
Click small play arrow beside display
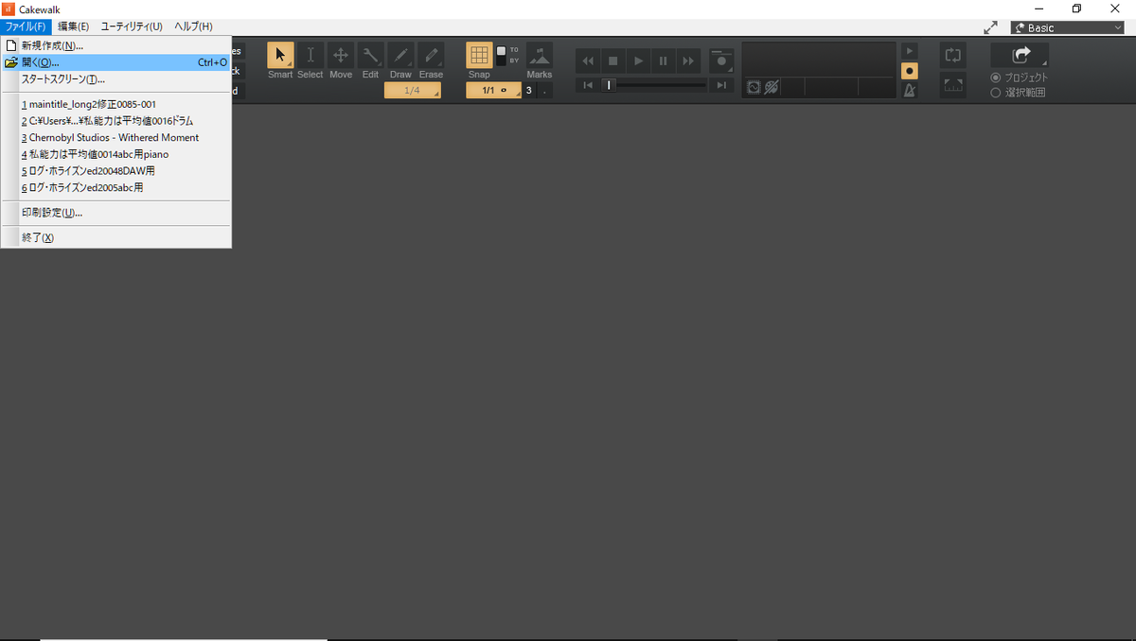[910, 51]
